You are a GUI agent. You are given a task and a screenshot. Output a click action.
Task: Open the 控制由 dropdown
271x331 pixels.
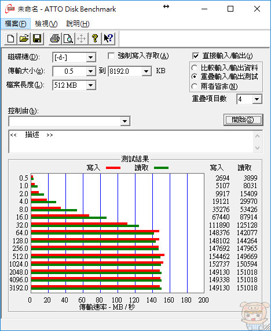point(125,121)
